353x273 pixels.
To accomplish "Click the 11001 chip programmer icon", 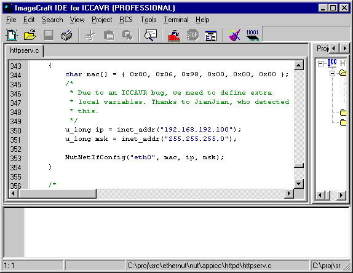I will tap(252, 35).
